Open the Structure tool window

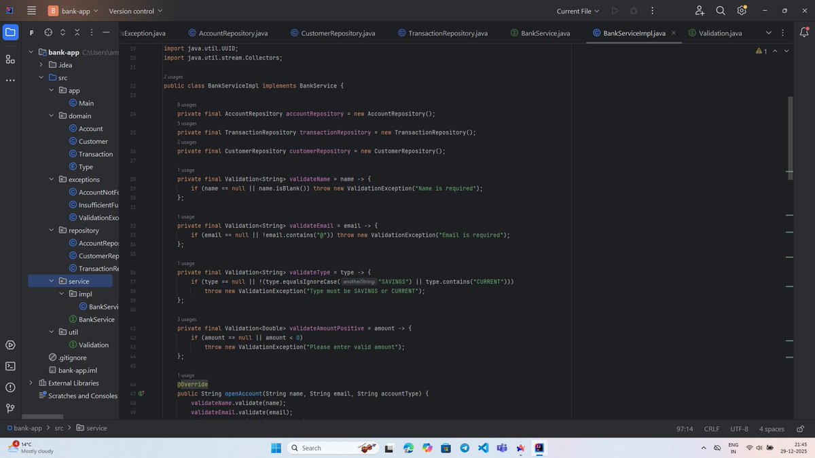point(10,59)
